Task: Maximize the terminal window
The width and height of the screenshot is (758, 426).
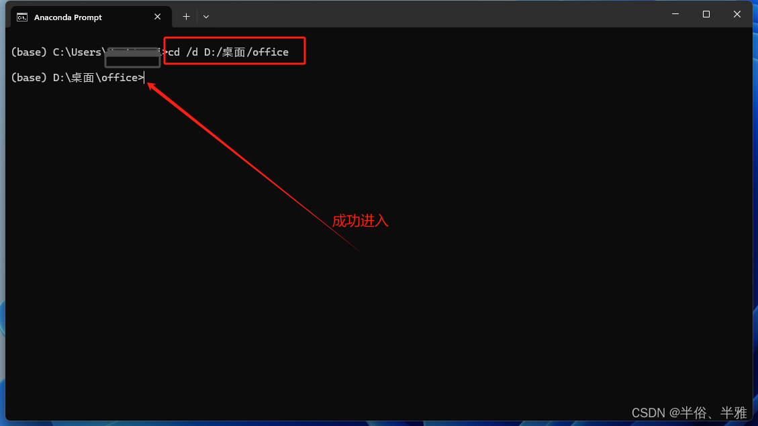Action: 706,14
